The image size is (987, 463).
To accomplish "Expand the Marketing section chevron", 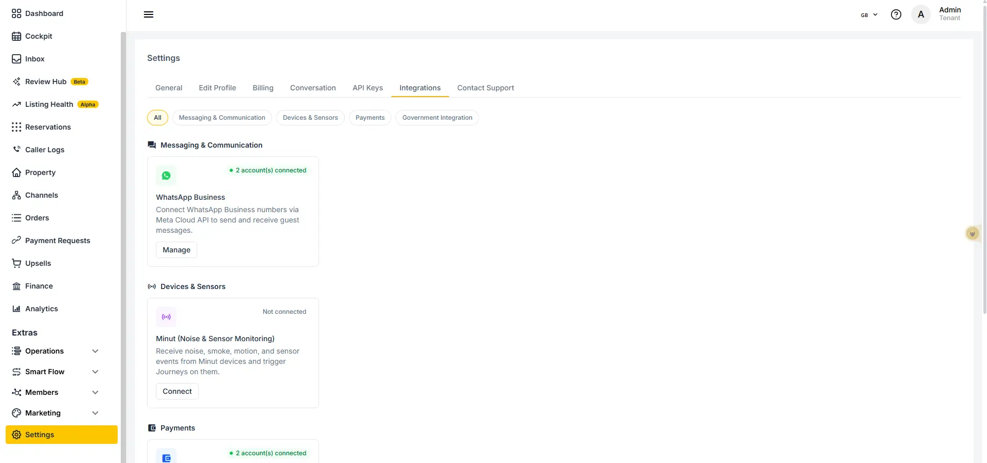I will pos(95,413).
